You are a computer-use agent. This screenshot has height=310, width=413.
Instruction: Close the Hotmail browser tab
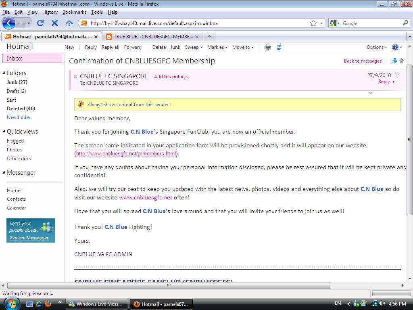pos(96,37)
